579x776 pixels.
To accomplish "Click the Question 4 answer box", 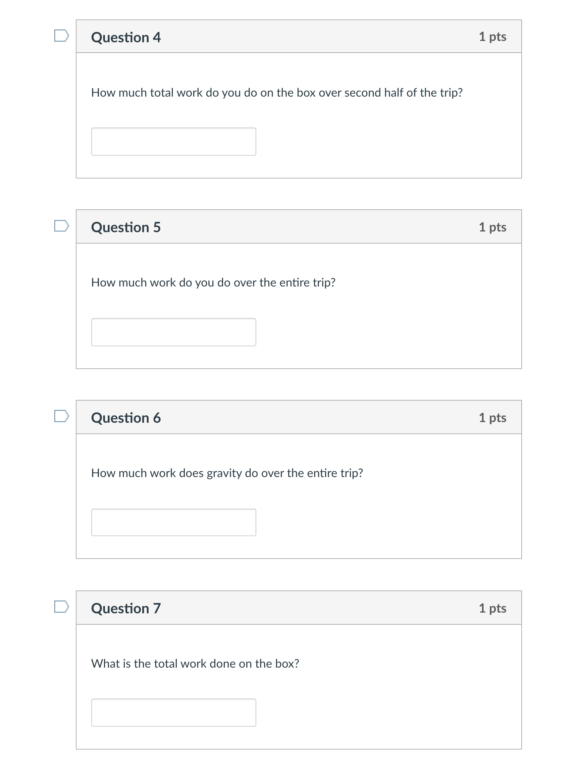I will pos(173,142).
